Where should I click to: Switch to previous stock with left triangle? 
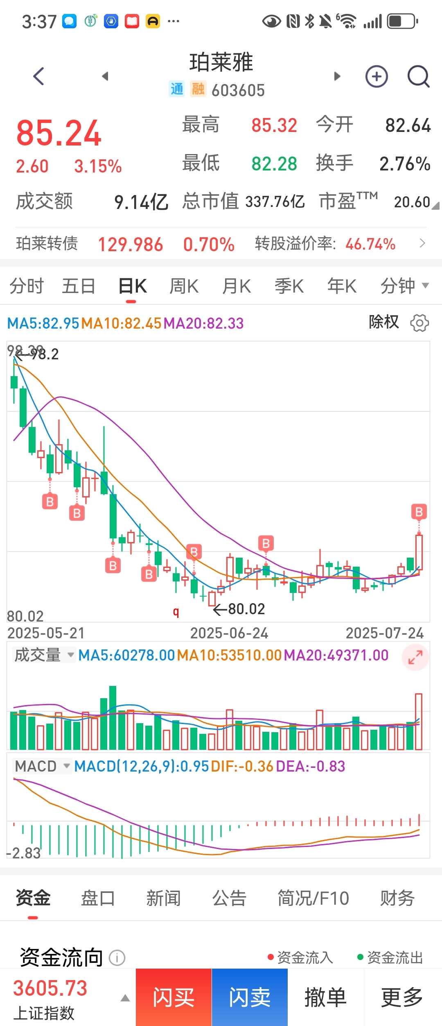click(x=105, y=76)
